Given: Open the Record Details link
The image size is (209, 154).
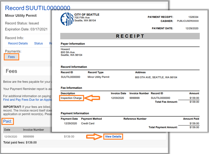Looking at the screenshot, I should [x=18, y=43].
